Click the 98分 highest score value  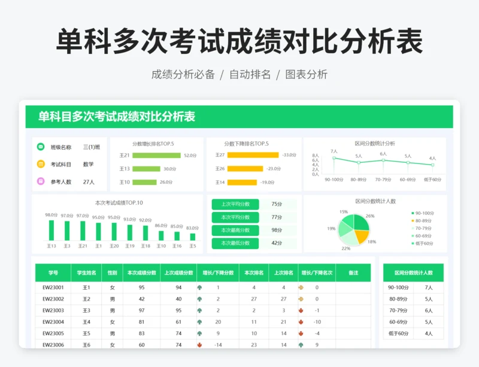click(x=277, y=230)
